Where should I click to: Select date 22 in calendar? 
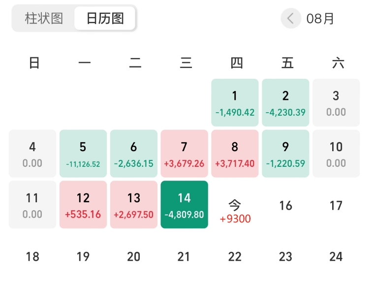point(235,256)
